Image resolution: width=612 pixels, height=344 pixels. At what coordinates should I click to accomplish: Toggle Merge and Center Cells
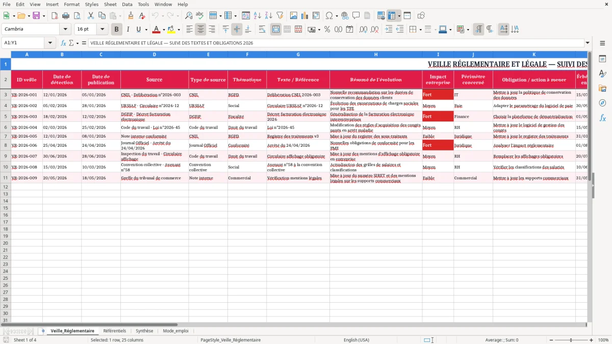(x=276, y=30)
